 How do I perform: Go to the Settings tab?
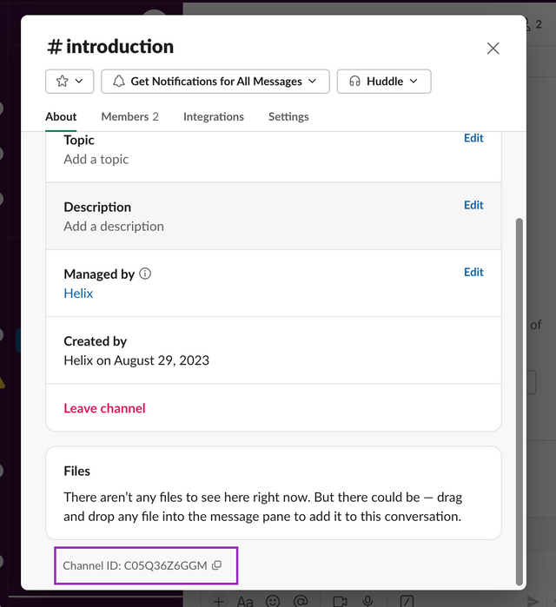pos(288,116)
